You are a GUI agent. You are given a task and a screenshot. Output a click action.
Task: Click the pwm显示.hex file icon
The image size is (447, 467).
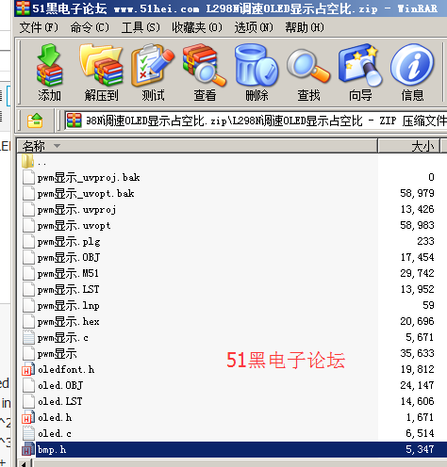coord(28,321)
